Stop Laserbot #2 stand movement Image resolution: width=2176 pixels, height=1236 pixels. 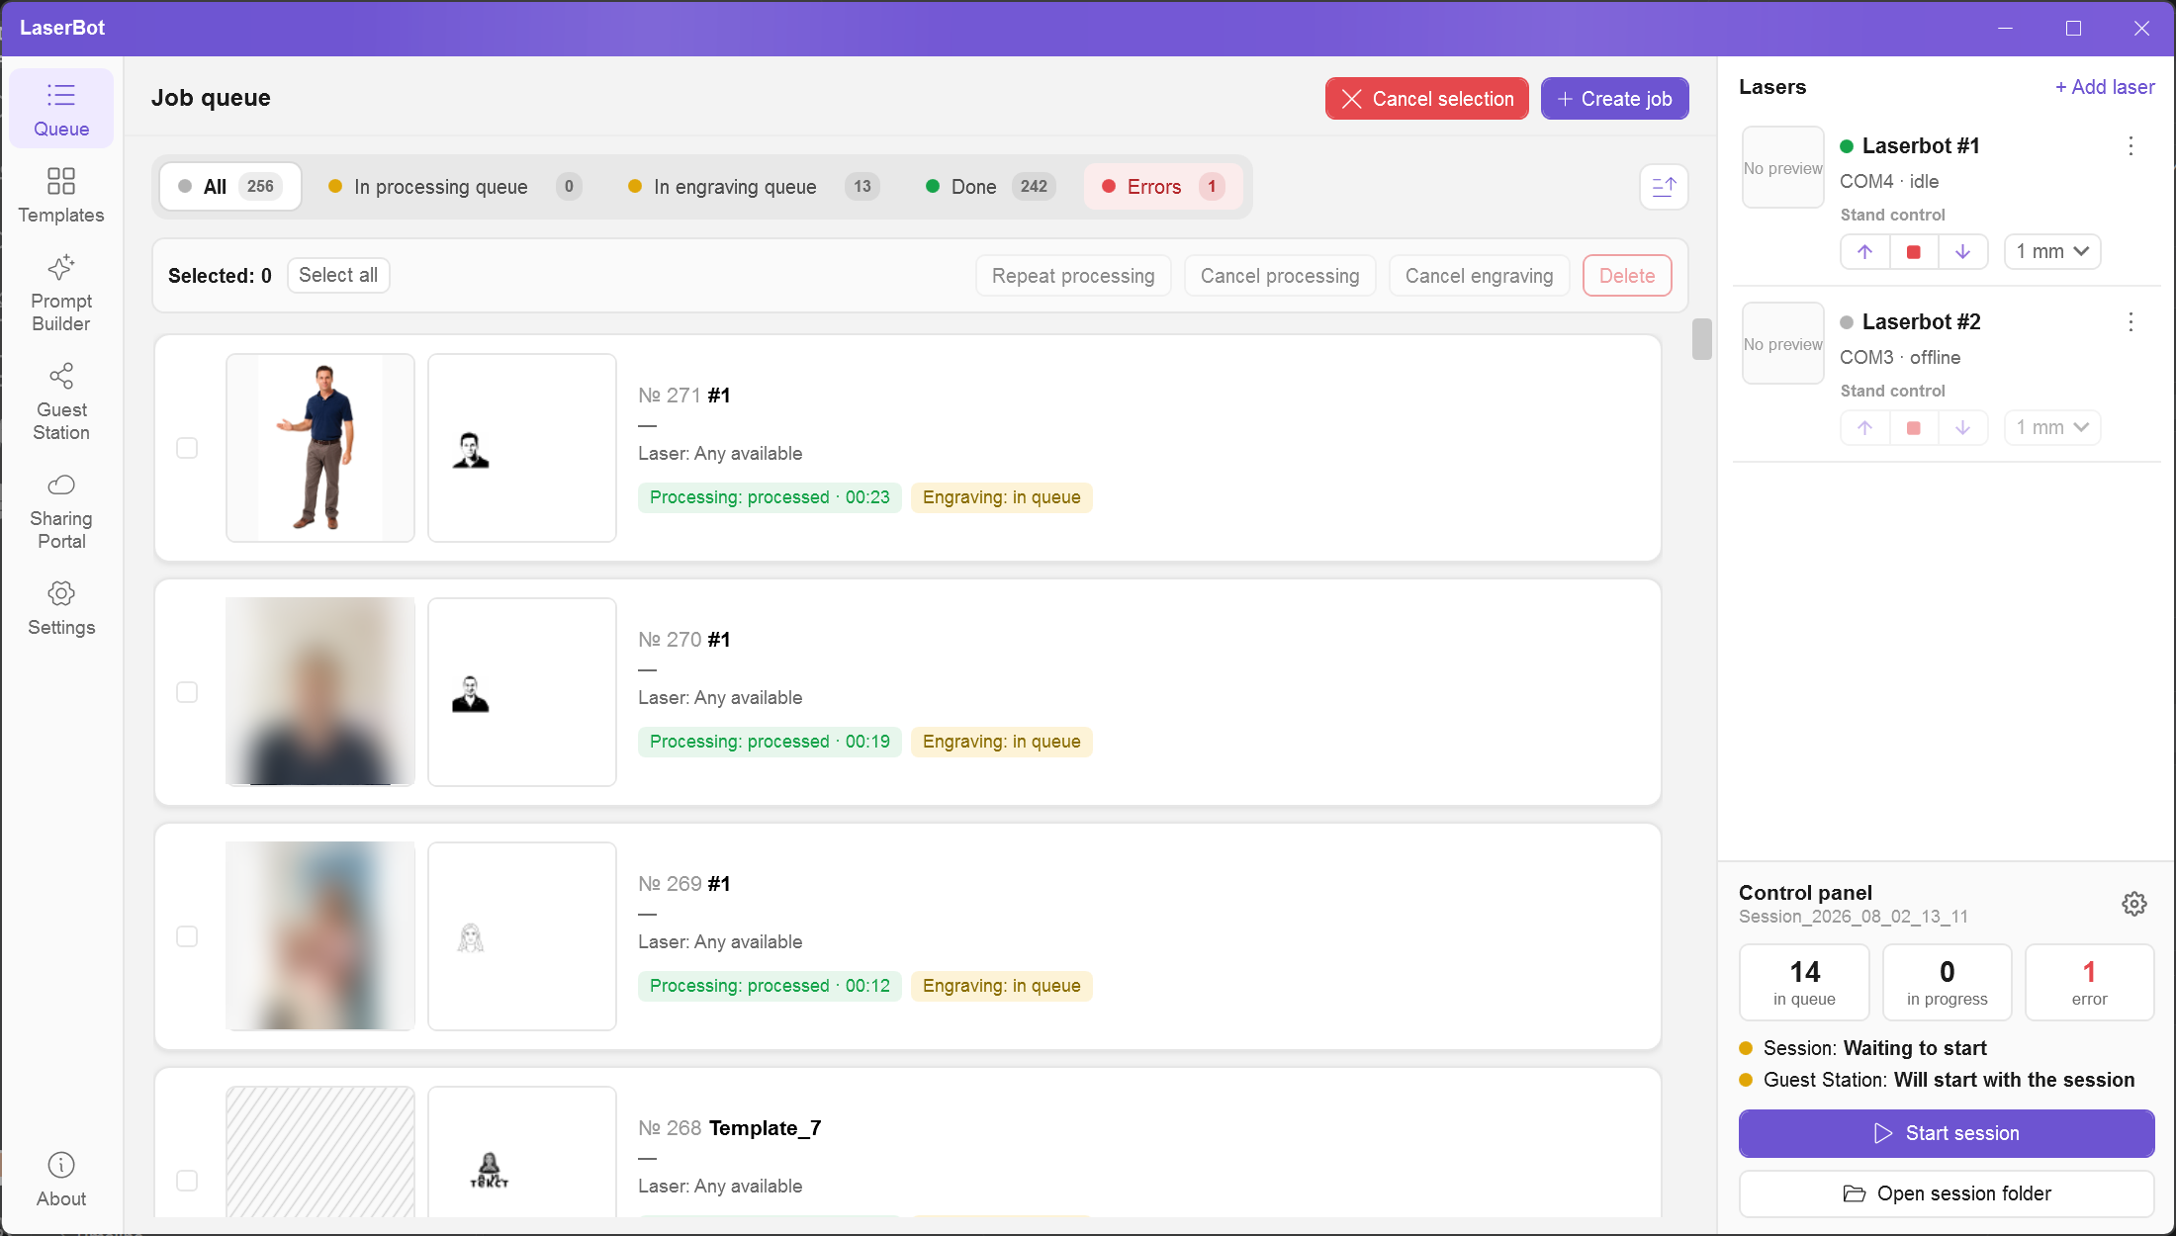pyautogui.click(x=1914, y=427)
